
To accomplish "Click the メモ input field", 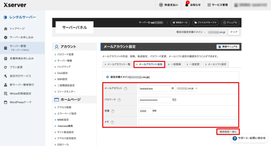I will pos(188,122).
